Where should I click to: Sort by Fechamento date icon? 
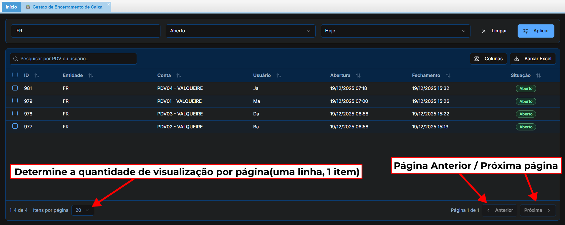(448, 75)
